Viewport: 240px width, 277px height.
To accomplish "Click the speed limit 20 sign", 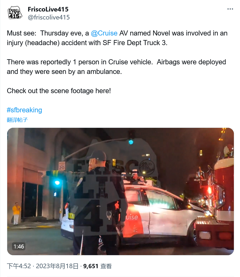I will [x=62, y=166].
